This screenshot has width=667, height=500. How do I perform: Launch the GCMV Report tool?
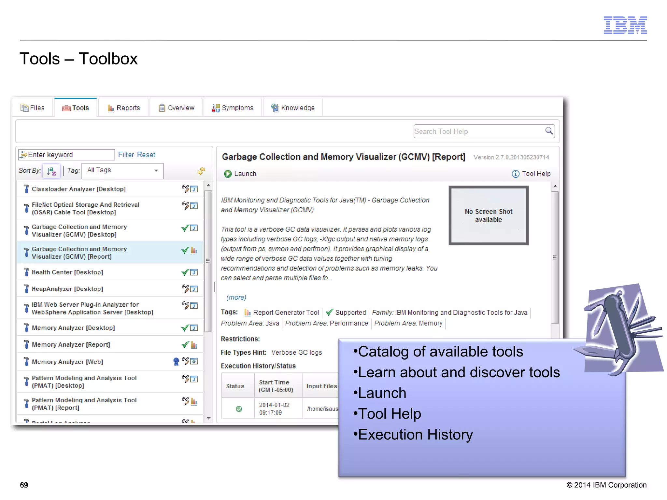coord(240,174)
